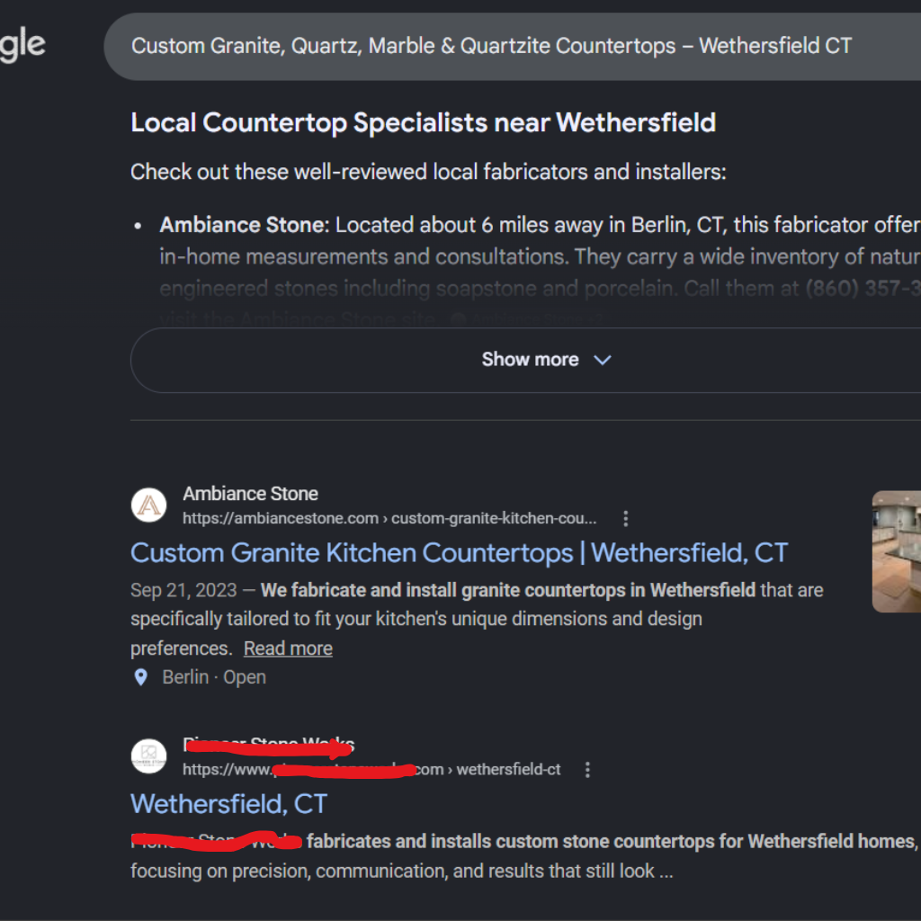Click the bold 'Ambiance Stone:' bullet text
This screenshot has height=921, width=921.
(245, 225)
